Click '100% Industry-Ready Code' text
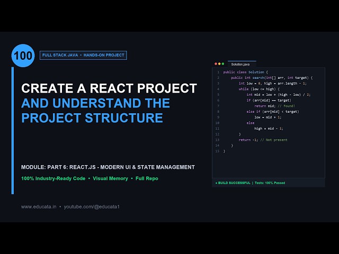Screen dimensions: 339x254 click(53, 178)
